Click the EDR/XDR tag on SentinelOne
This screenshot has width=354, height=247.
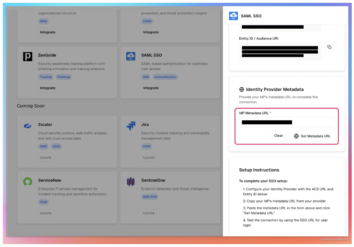coord(150,197)
